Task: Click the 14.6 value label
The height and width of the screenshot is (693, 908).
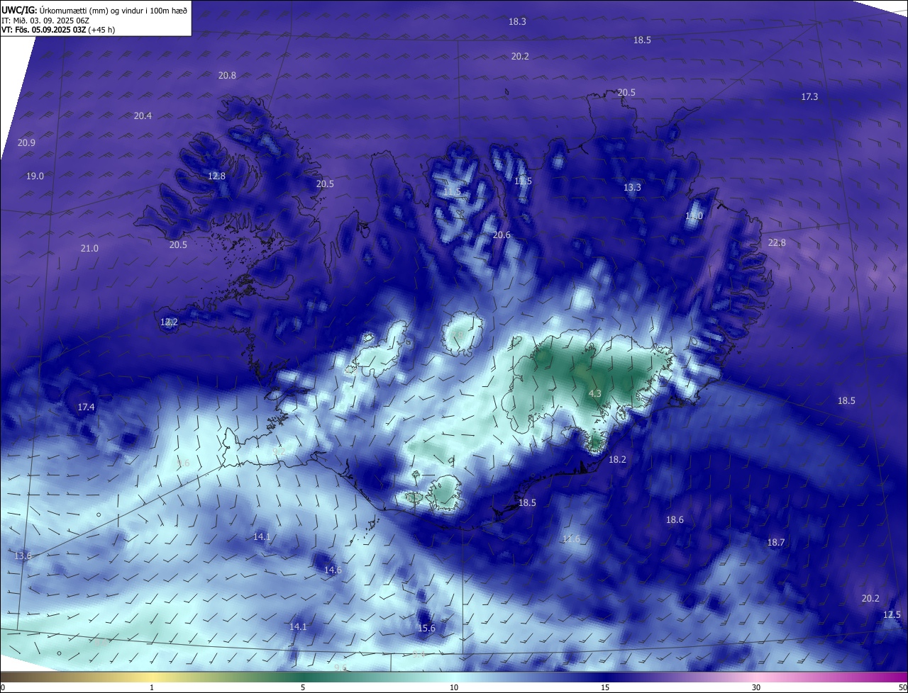Action: click(x=333, y=570)
